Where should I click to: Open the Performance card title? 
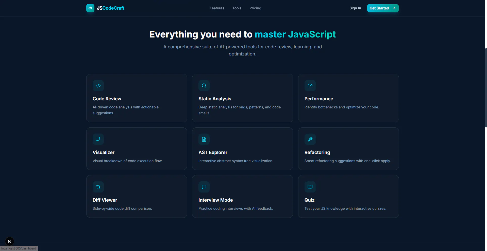click(x=319, y=99)
